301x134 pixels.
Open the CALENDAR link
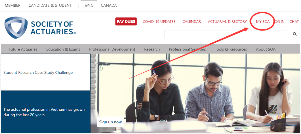191,22
